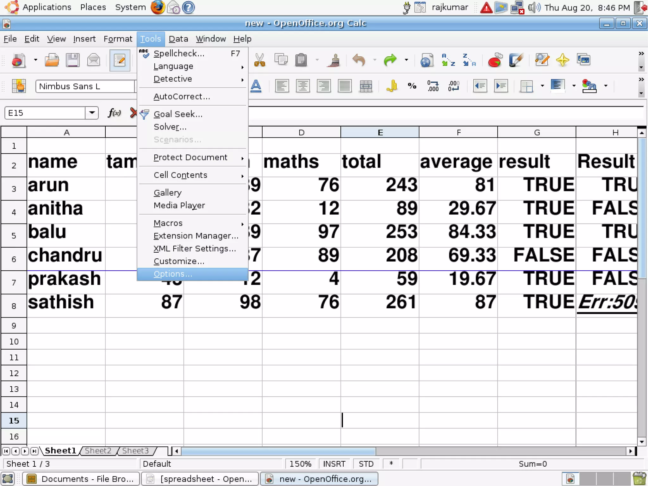This screenshot has width=648, height=486.
Task: Click the Sort Ascending icon
Action: [448, 60]
